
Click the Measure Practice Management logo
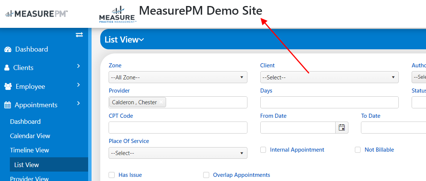click(x=118, y=15)
